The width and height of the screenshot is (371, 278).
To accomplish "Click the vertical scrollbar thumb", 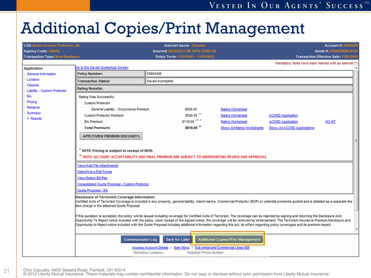I will (357, 141).
